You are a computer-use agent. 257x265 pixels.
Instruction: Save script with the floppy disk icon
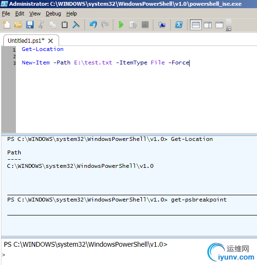tap(30, 25)
